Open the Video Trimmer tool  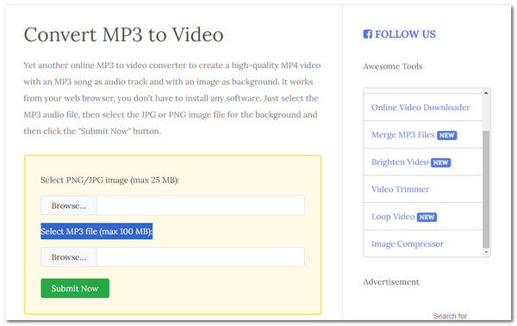pyautogui.click(x=401, y=189)
